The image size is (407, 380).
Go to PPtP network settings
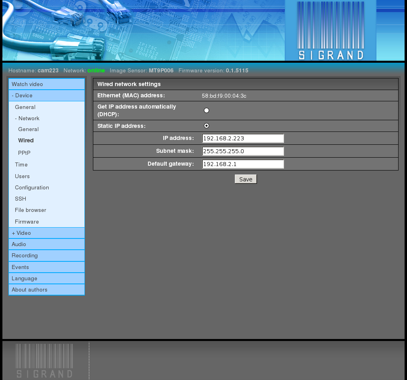(x=24, y=153)
